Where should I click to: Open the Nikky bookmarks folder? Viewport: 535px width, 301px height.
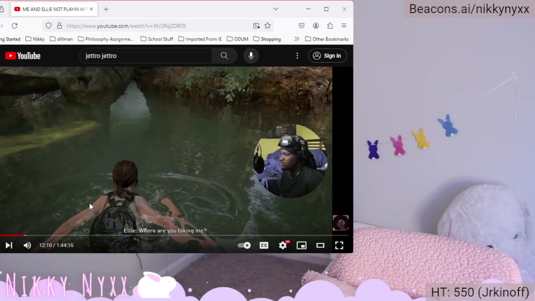[x=35, y=39]
